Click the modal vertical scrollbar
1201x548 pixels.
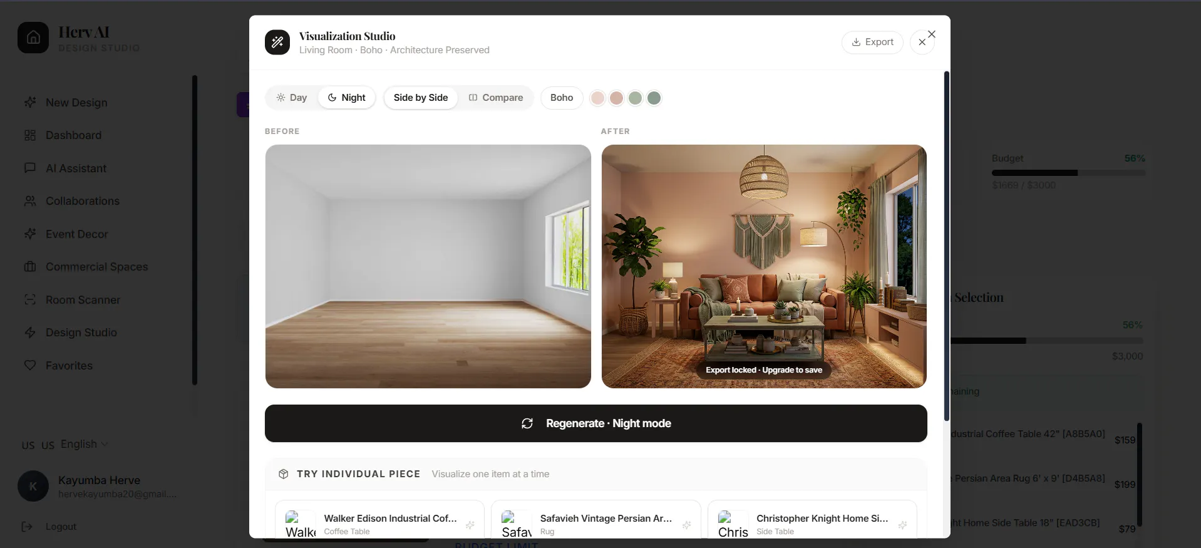tap(947, 246)
